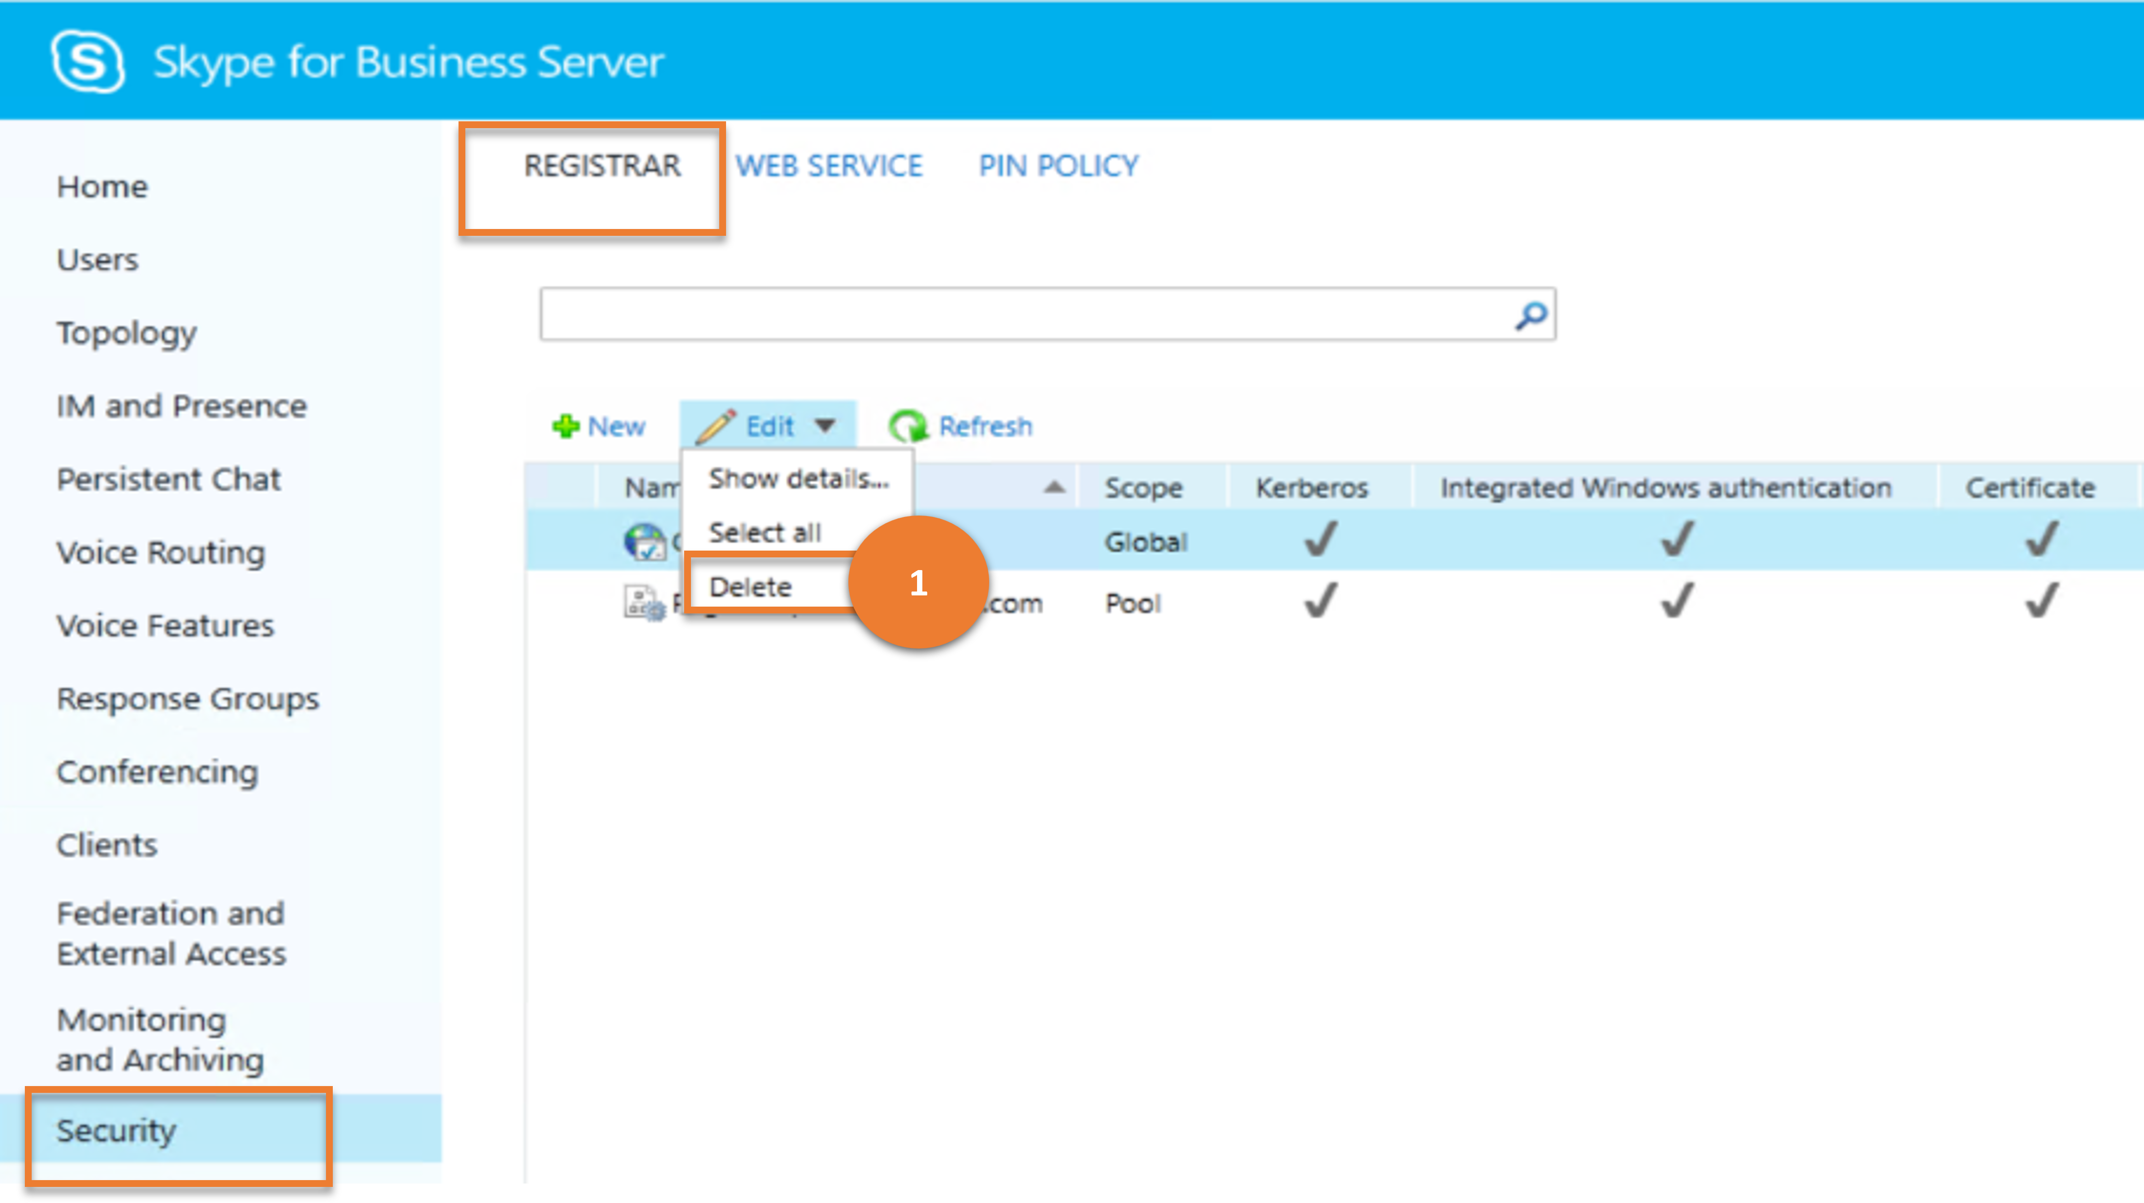Open Clients section
Viewport: 2144px width, 1203px height.
pyautogui.click(x=107, y=845)
